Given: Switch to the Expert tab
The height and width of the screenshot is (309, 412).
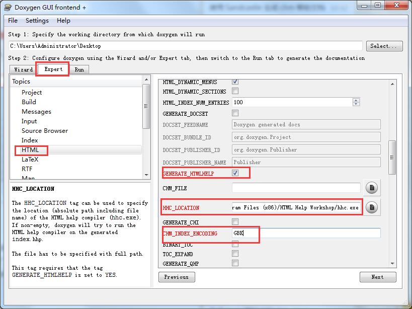Looking at the screenshot, I should [x=53, y=69].
